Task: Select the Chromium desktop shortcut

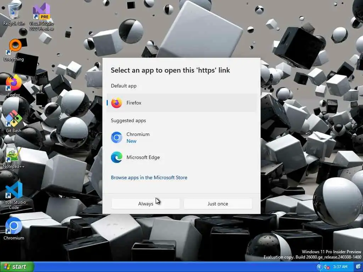Action: click(x=14, y=228)
